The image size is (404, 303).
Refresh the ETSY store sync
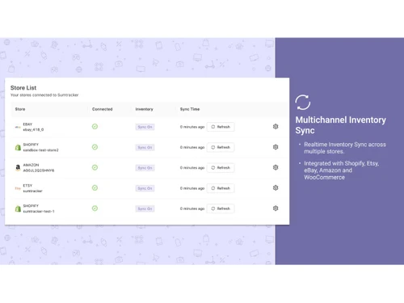pyautogui.click(x=221, y=188)
